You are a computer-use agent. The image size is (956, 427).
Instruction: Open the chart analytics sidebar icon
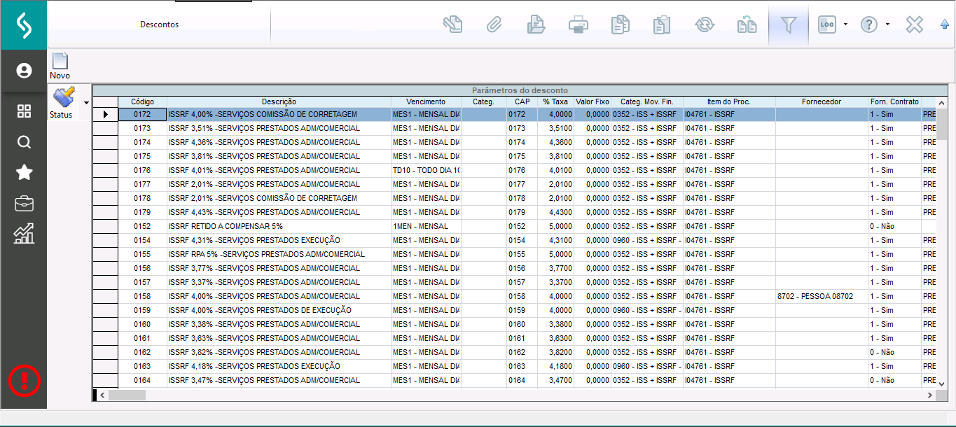click(24, 234)
